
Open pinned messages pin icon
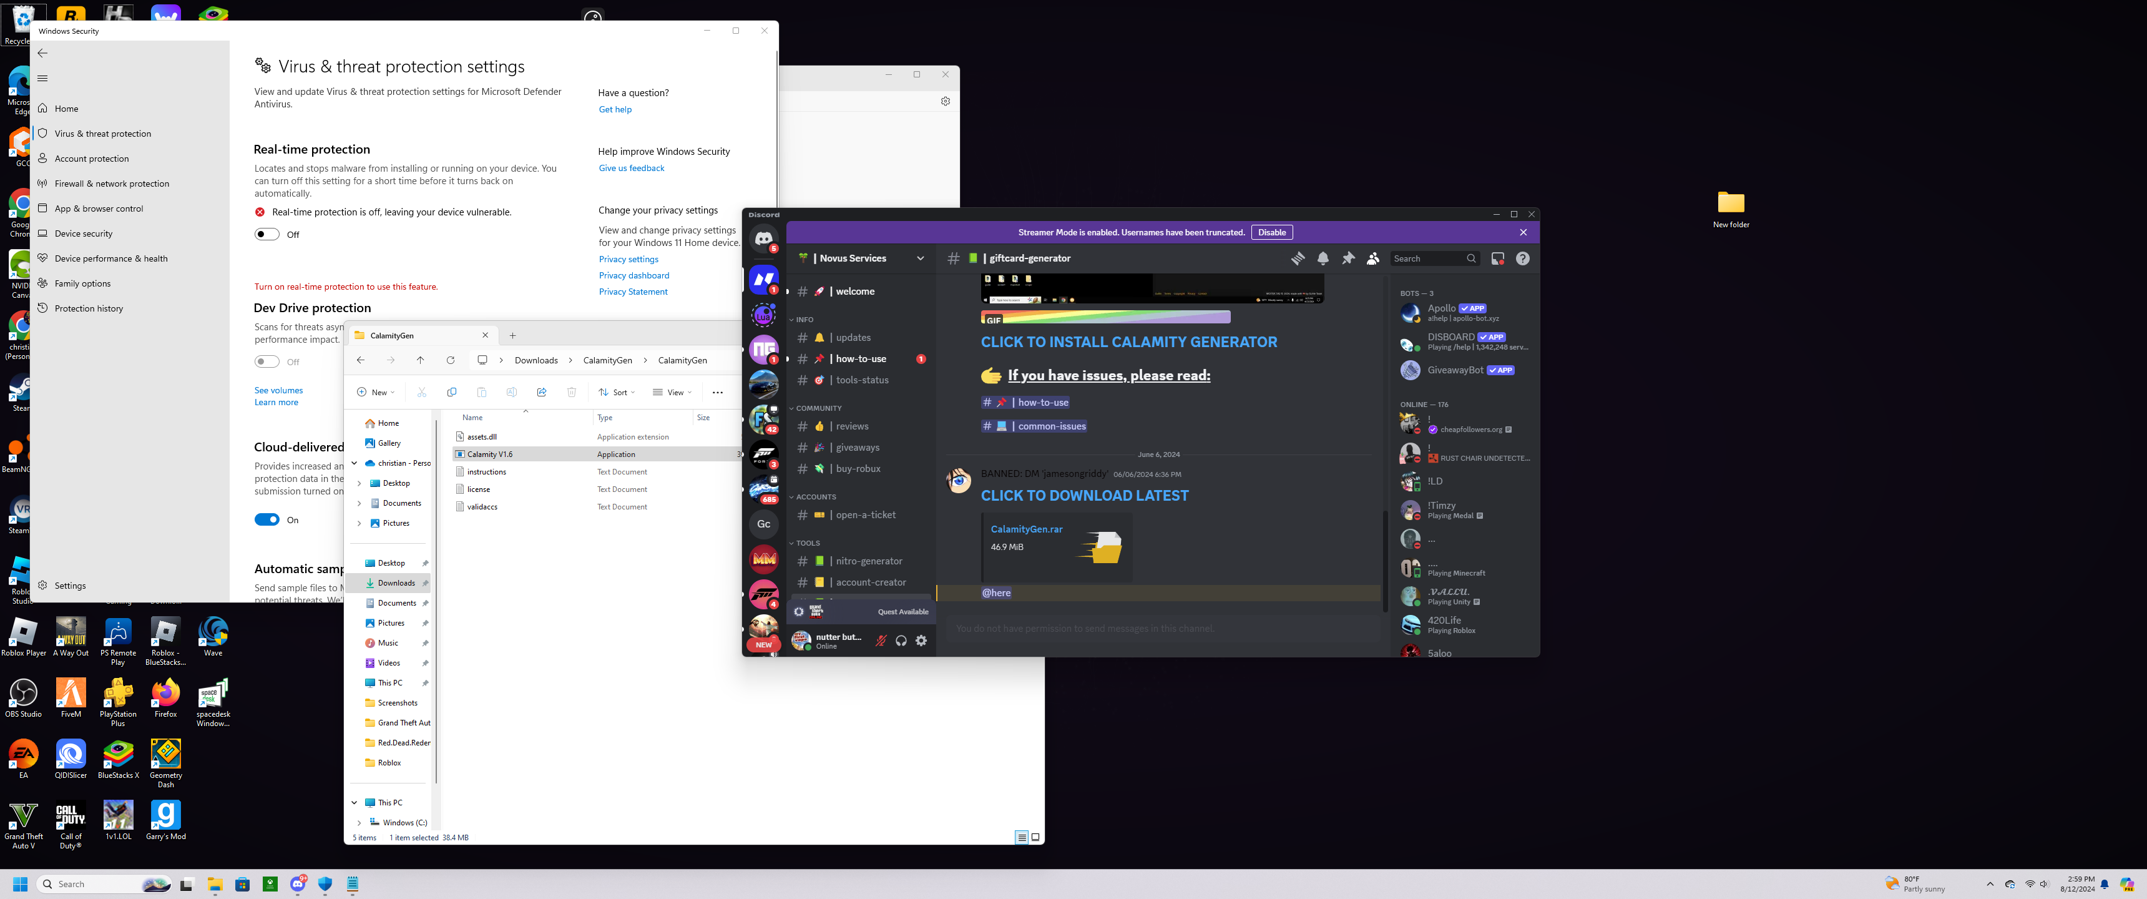click(x=1347, y=258)
